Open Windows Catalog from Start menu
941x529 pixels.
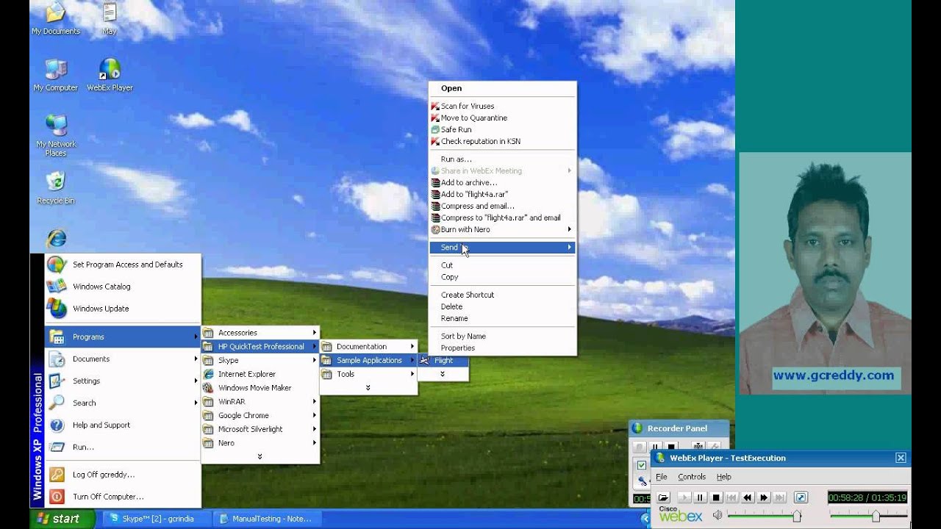click(x=123, y=287)
